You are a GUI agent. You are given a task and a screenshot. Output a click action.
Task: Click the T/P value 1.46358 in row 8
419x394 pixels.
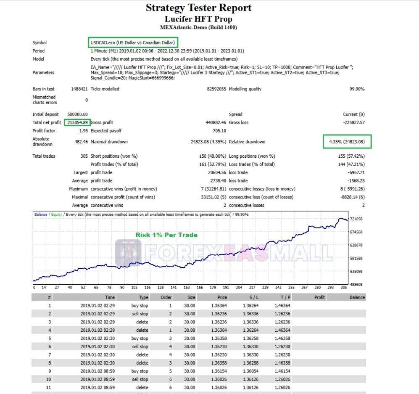(282, 363)
